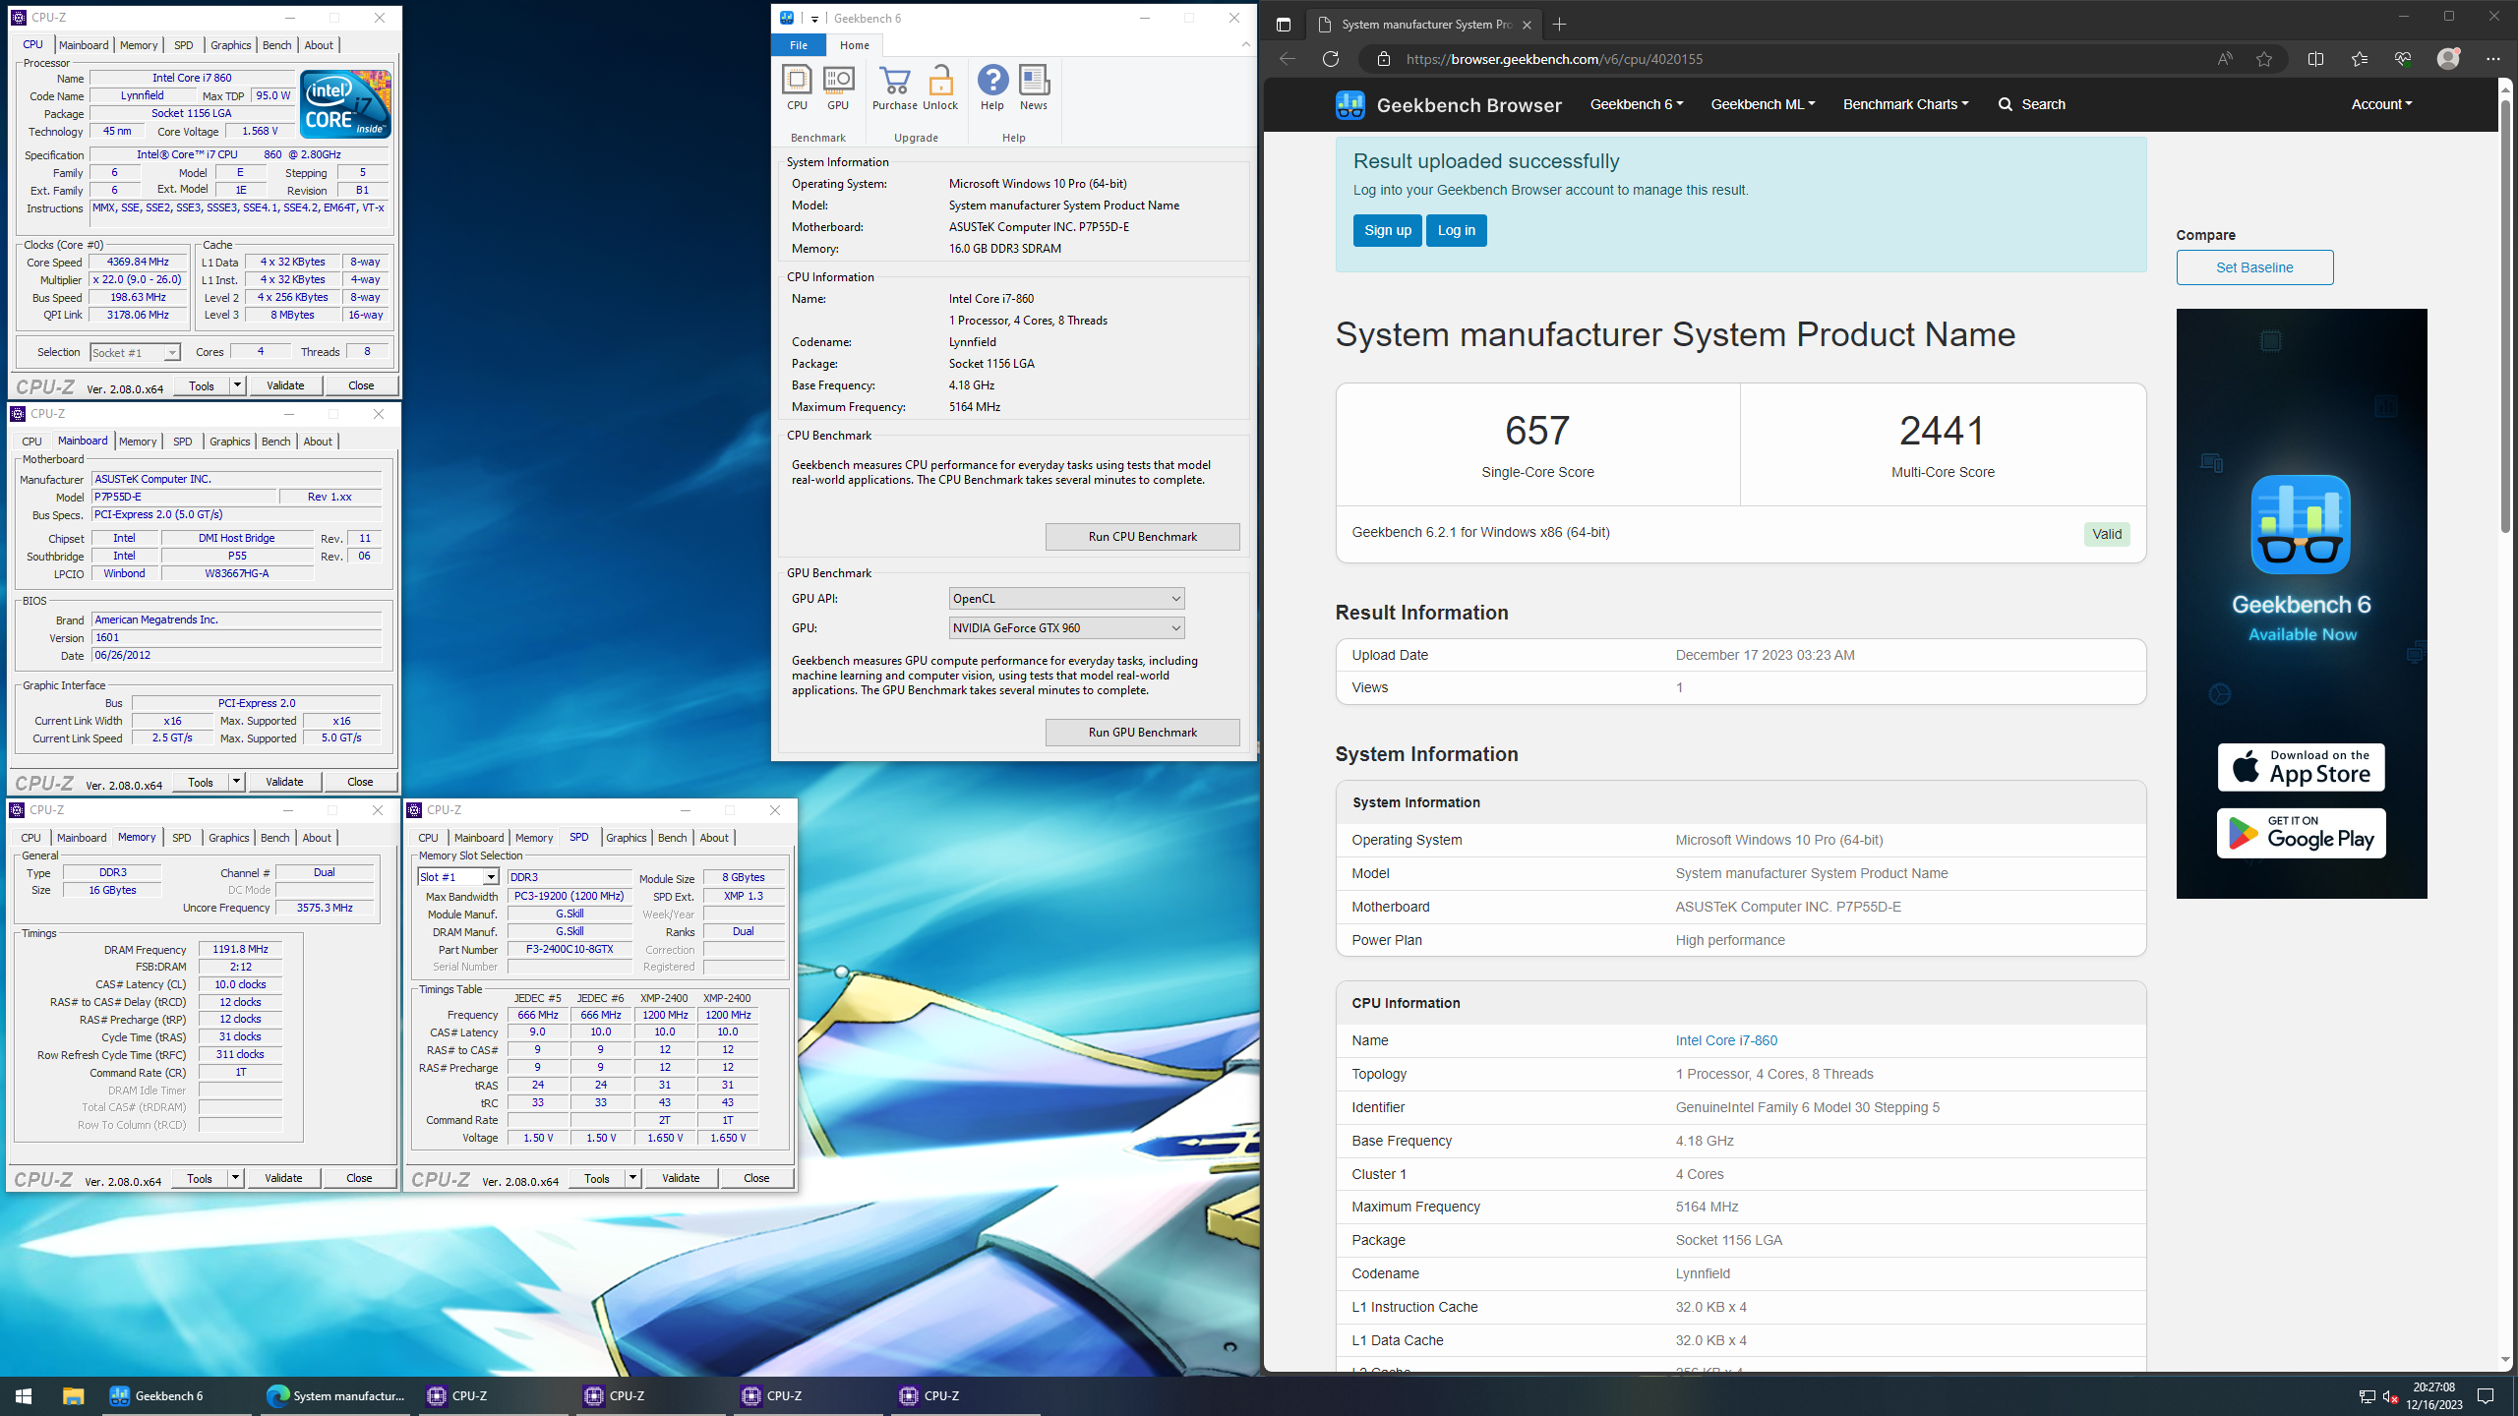
Task: Open the browser Favorites list
Action: (x=2359, y=59)
